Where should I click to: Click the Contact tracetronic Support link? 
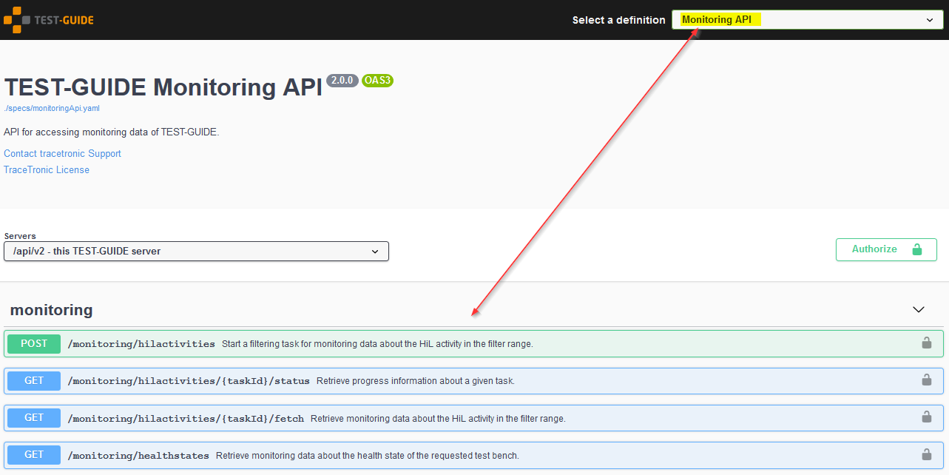point(62,153)
